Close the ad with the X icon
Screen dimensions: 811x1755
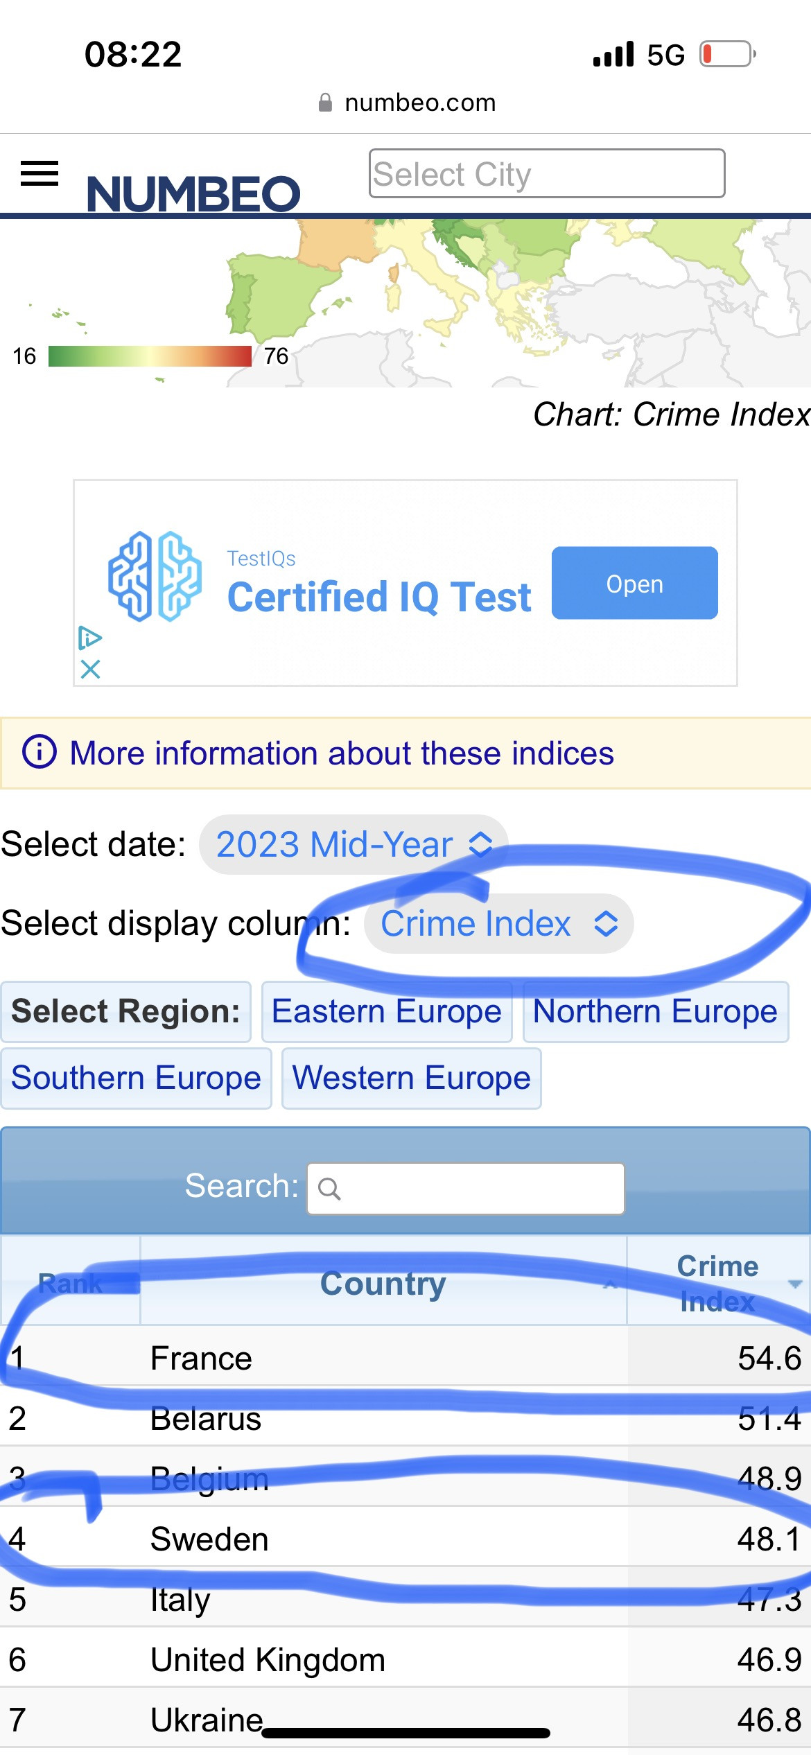click(90, 669)
